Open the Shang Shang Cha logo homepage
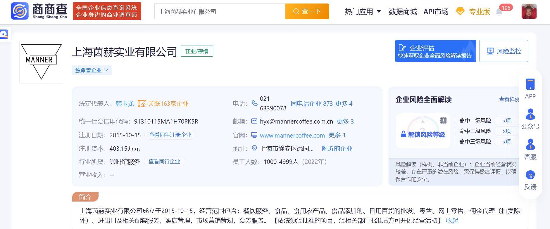The height and width of the screenshot is (229, 550). pyautogui.click(x=39, y=11)
